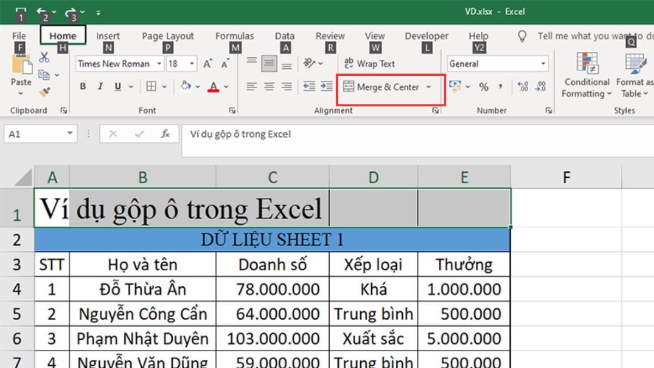Open the Font Color dropdown arrow
This screenshot has height=368, width=654.
coord(226,86)
